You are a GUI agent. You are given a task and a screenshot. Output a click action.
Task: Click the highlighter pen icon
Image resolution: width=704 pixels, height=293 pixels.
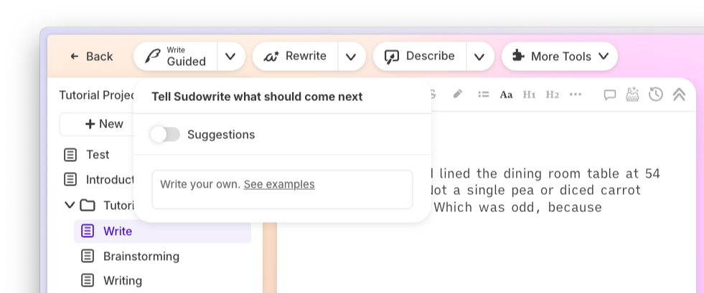(458, 95)
